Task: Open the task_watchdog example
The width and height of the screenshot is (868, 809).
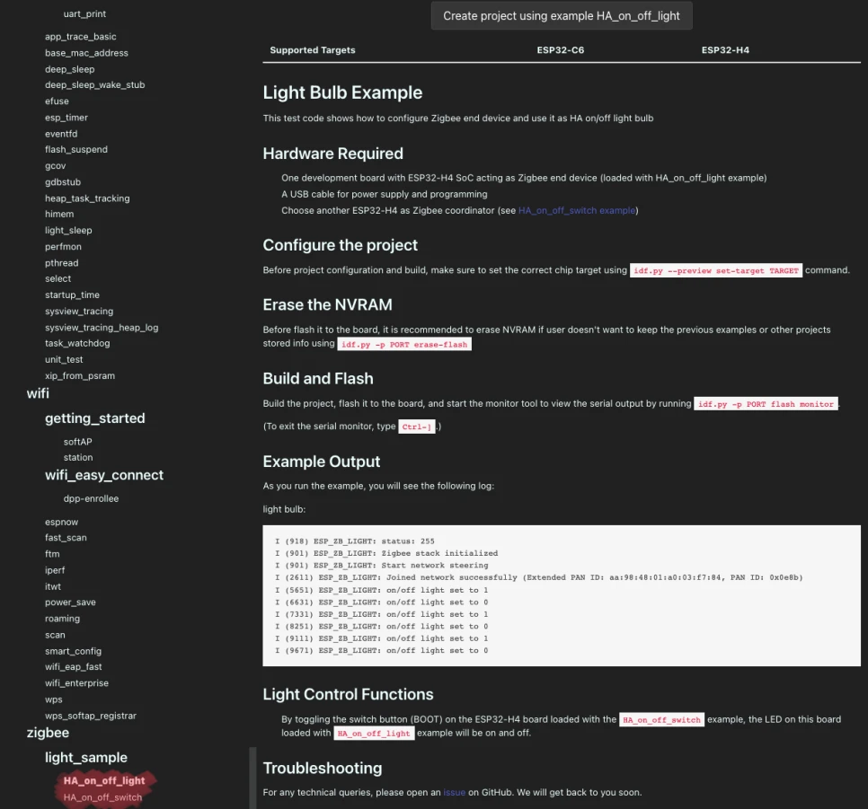Action: (77, 343)
